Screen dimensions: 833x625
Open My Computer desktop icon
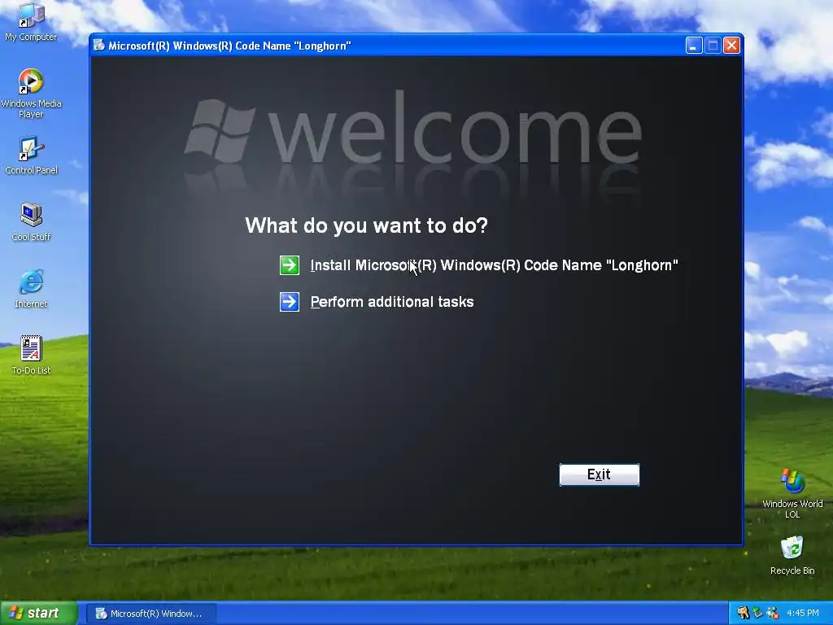tap(31, 22)
